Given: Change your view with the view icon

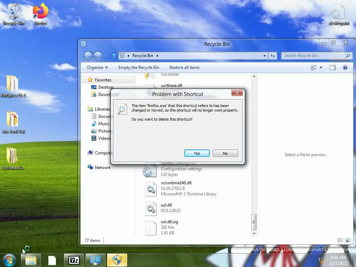Looking at the screenshot, I should pos(314,67).
